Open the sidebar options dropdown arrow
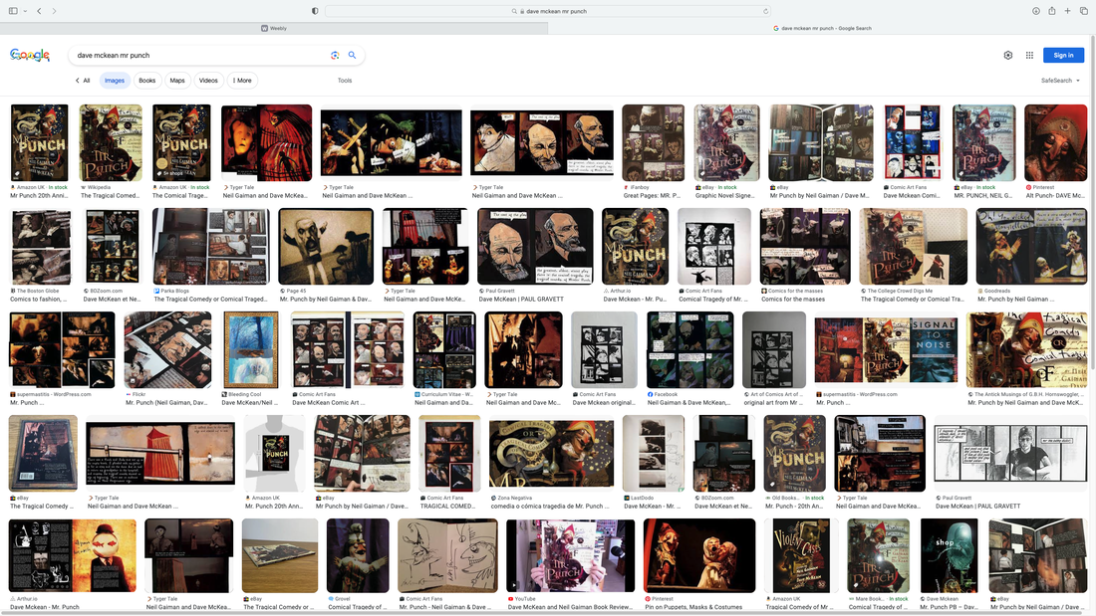 (x=25, y=11)
